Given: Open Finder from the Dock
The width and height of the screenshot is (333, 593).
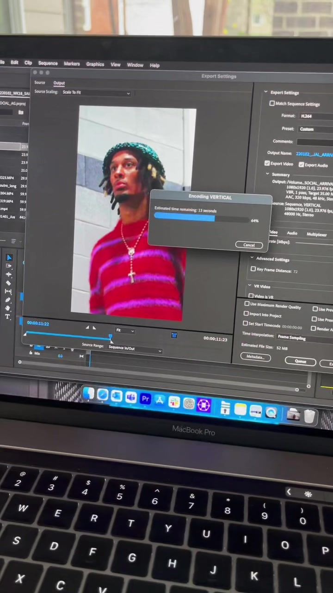Looking at the screenshot, I should tap(88, 393).
